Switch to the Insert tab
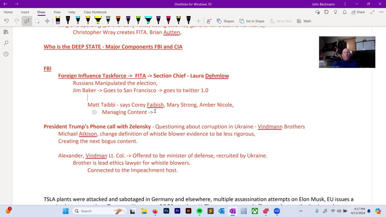Screen dimensions: 386x217 tap(25, 12)
